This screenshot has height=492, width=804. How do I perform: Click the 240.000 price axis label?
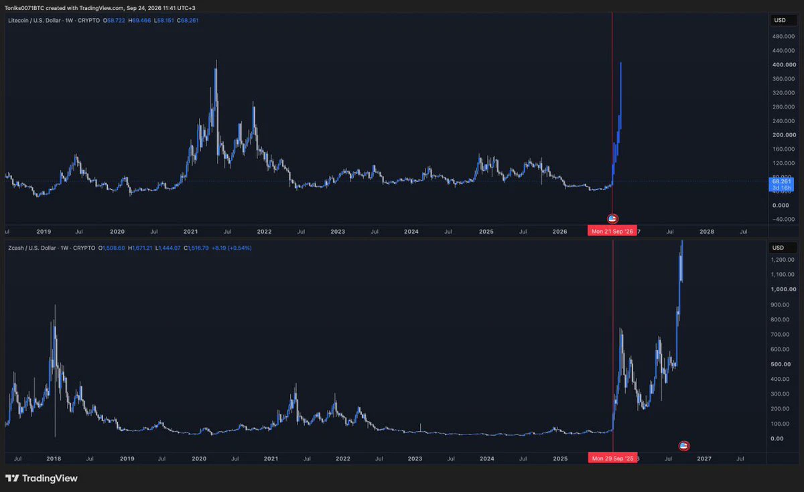(783, 121)
